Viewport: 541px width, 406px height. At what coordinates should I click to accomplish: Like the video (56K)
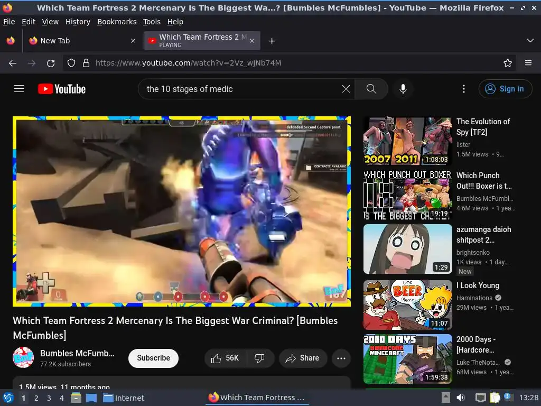tap(225, 358)
